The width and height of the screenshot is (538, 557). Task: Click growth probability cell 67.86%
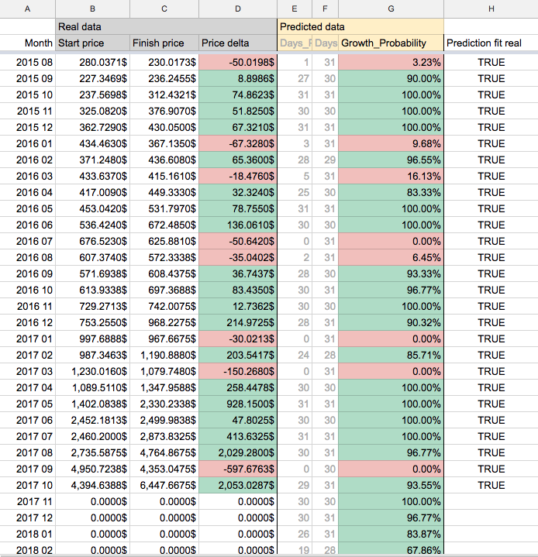391,549
